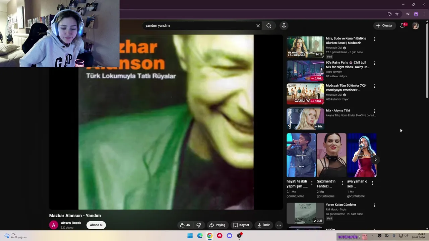Click title Mira, Sude ve Kenan'ı Birlikte

pos(346,41)
